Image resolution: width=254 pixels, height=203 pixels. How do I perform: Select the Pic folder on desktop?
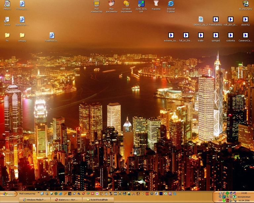click(7, 35)
